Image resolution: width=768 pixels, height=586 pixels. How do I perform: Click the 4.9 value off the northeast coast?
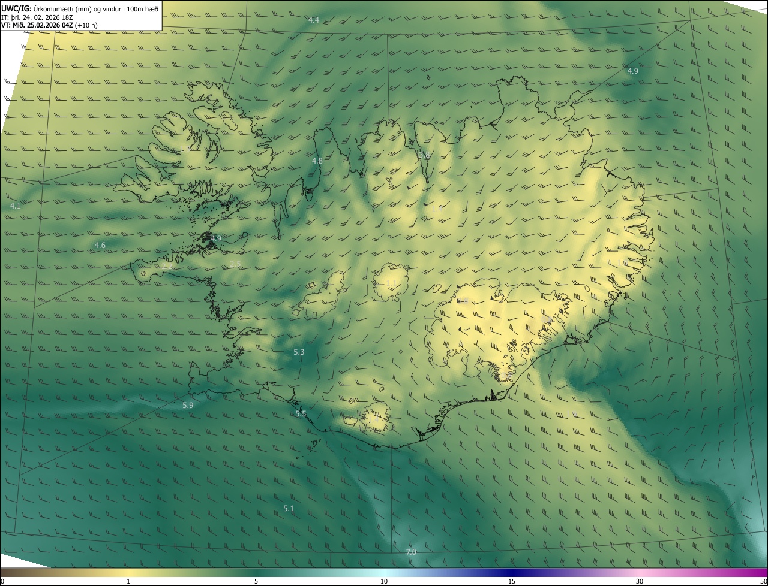633,71
